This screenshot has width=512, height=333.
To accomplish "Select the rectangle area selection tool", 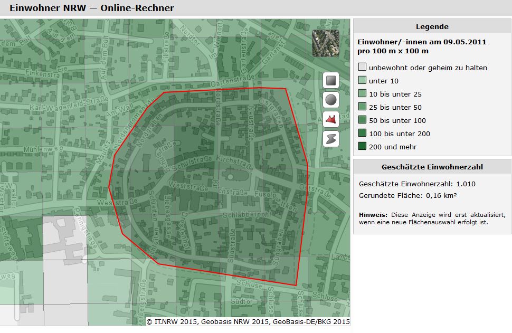I will pos(331,81).
